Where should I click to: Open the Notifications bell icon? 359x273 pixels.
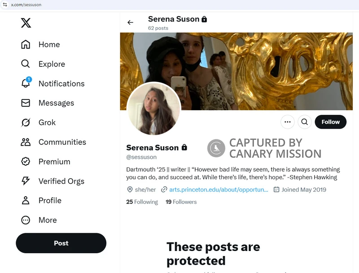coord(26,83)
